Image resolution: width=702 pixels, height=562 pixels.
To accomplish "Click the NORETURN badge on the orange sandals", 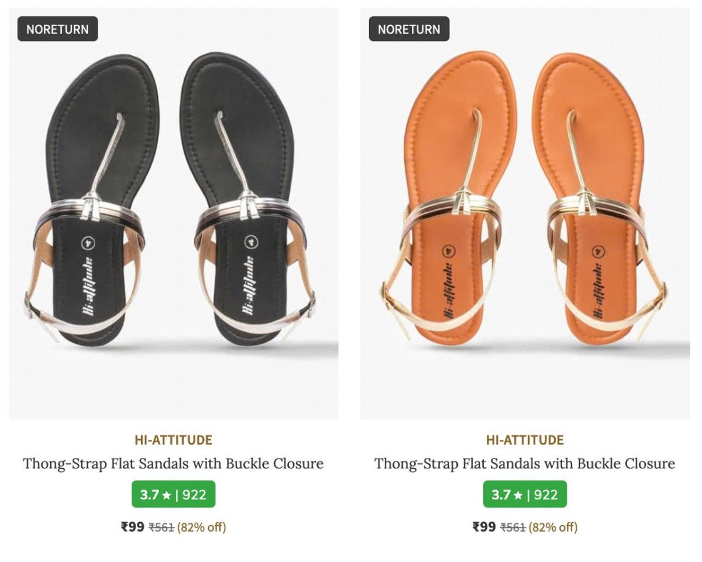I will click(409, 29).
